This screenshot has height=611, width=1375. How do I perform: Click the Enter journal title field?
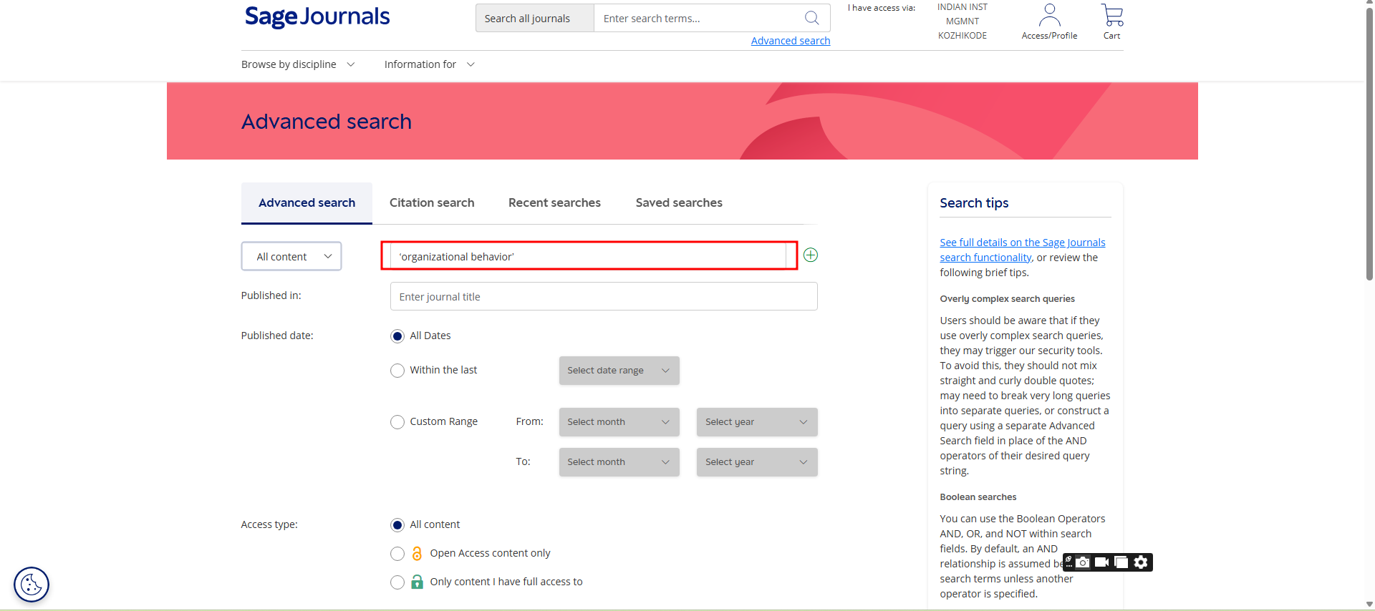[x=603, y=297]
